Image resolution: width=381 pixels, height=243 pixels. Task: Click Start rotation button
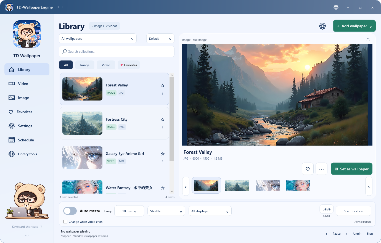tap(353, 211)
